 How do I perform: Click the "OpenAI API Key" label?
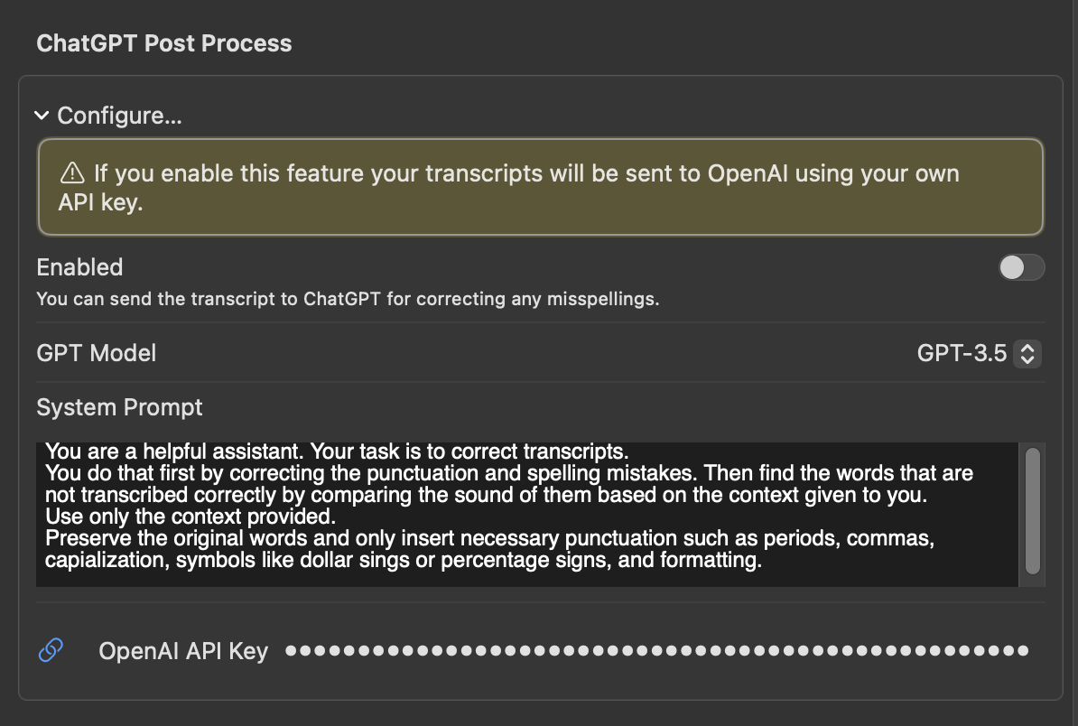click(183, 651)
